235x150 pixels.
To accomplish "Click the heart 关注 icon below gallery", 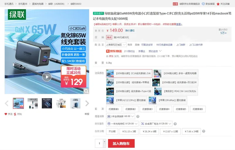I will (x=6, y=114).
